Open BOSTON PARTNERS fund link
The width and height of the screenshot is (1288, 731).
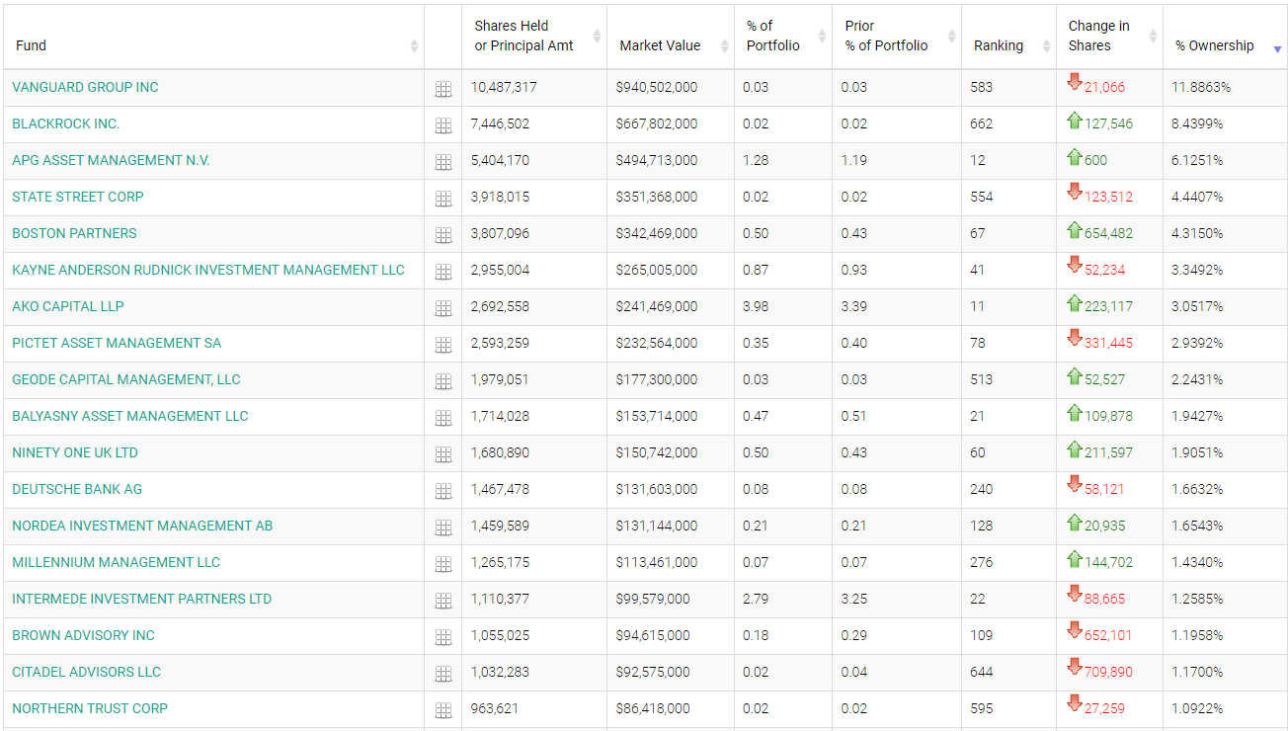[x=74, y=233]
